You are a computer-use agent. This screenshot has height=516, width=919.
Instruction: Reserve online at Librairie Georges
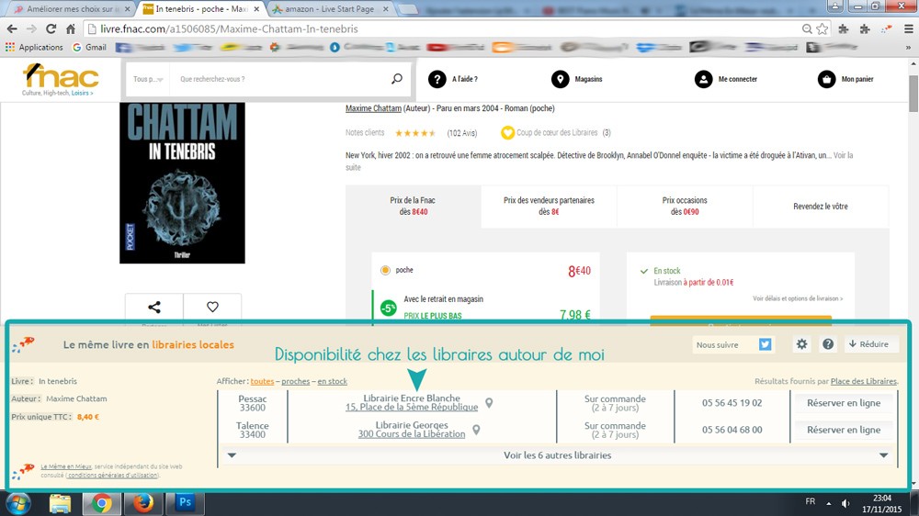(844, 430)
